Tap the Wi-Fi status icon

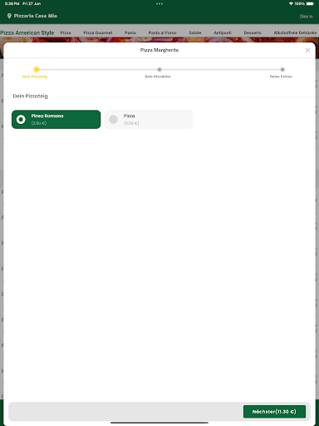pyautogui.click(x=291, y=3)
